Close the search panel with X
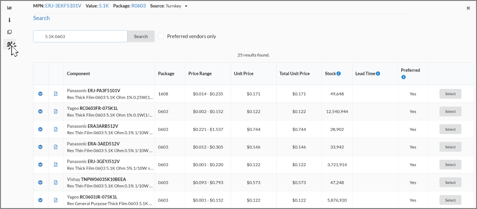This screenshot has height=209, width=477. click(468, 8)
